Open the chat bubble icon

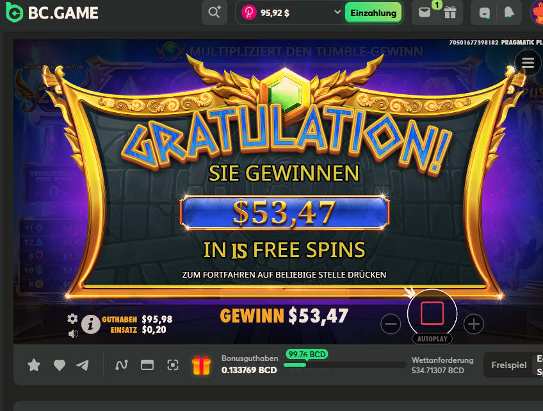(485, 13)
